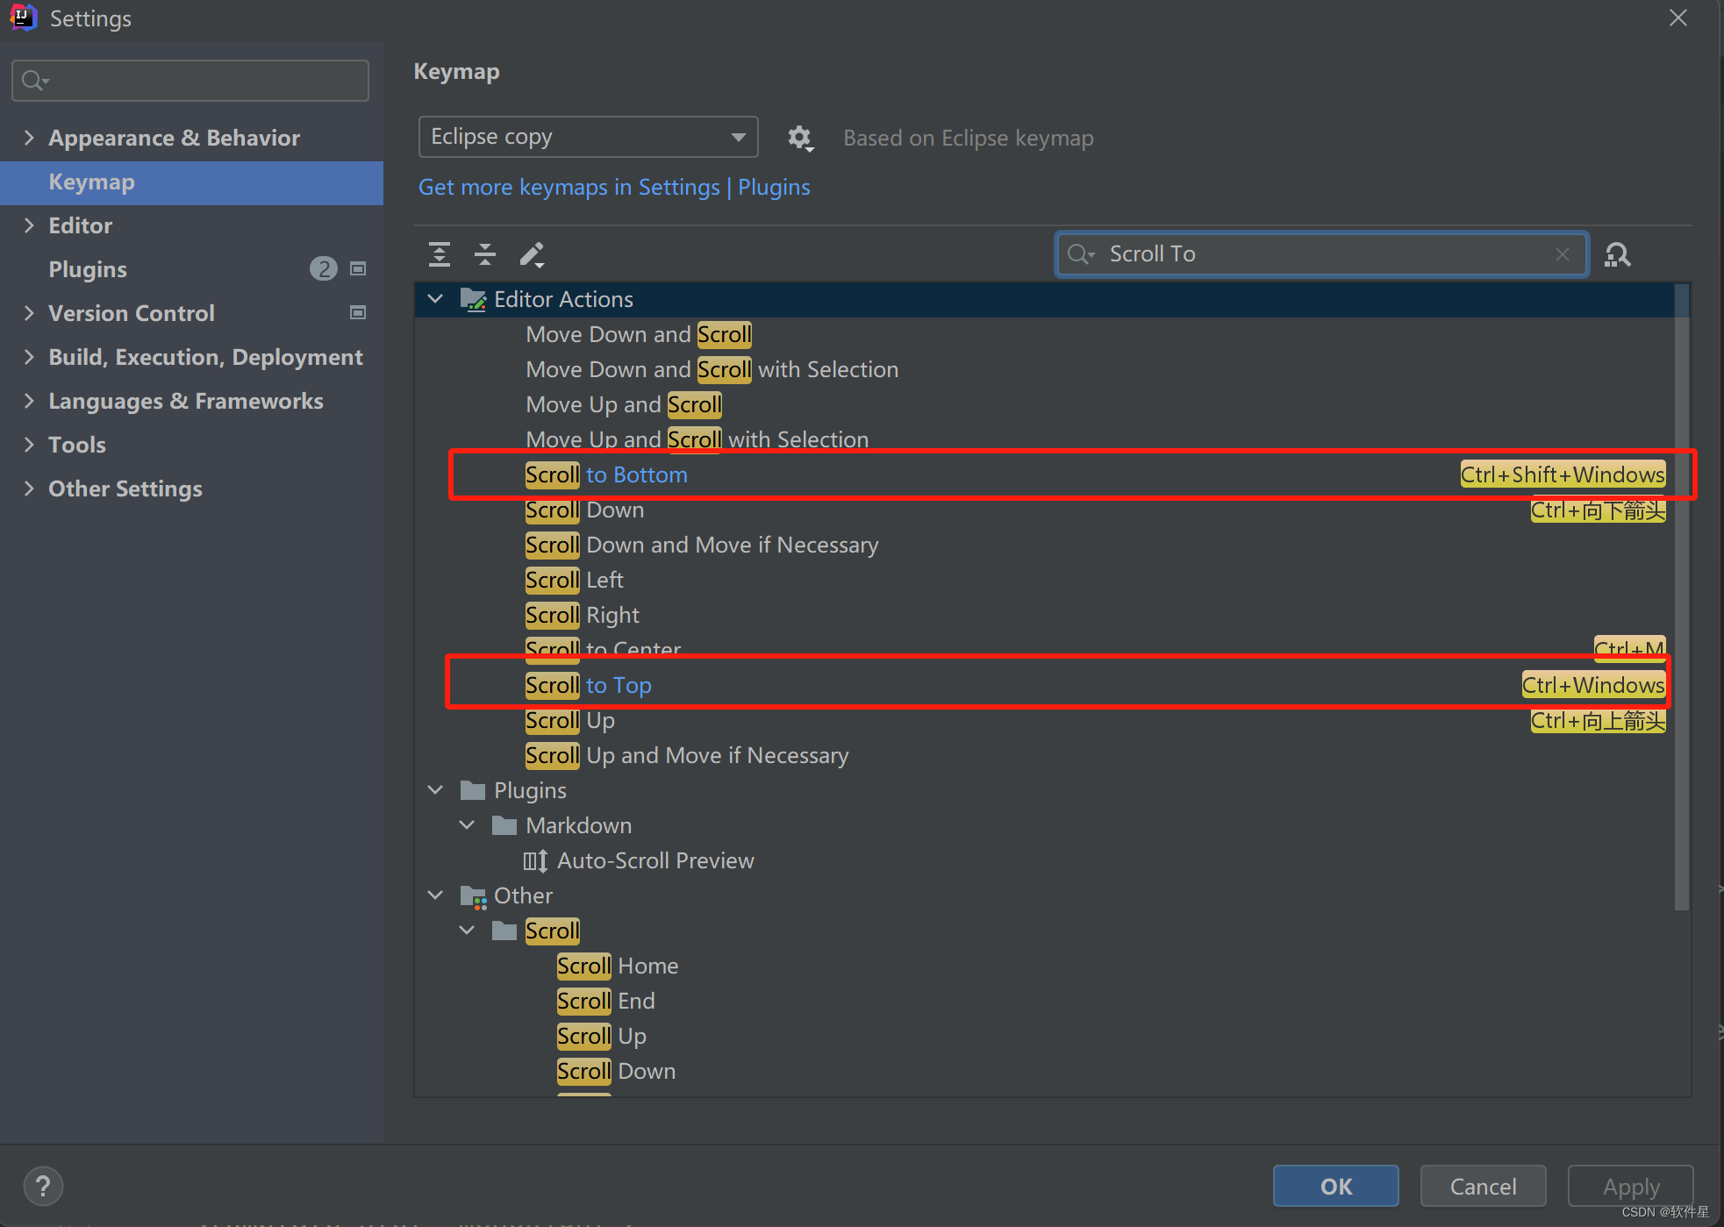Click Find Actions by Shortcut icon
Viewport: 1724px width, 1227px height.
tap(1617, 254)
